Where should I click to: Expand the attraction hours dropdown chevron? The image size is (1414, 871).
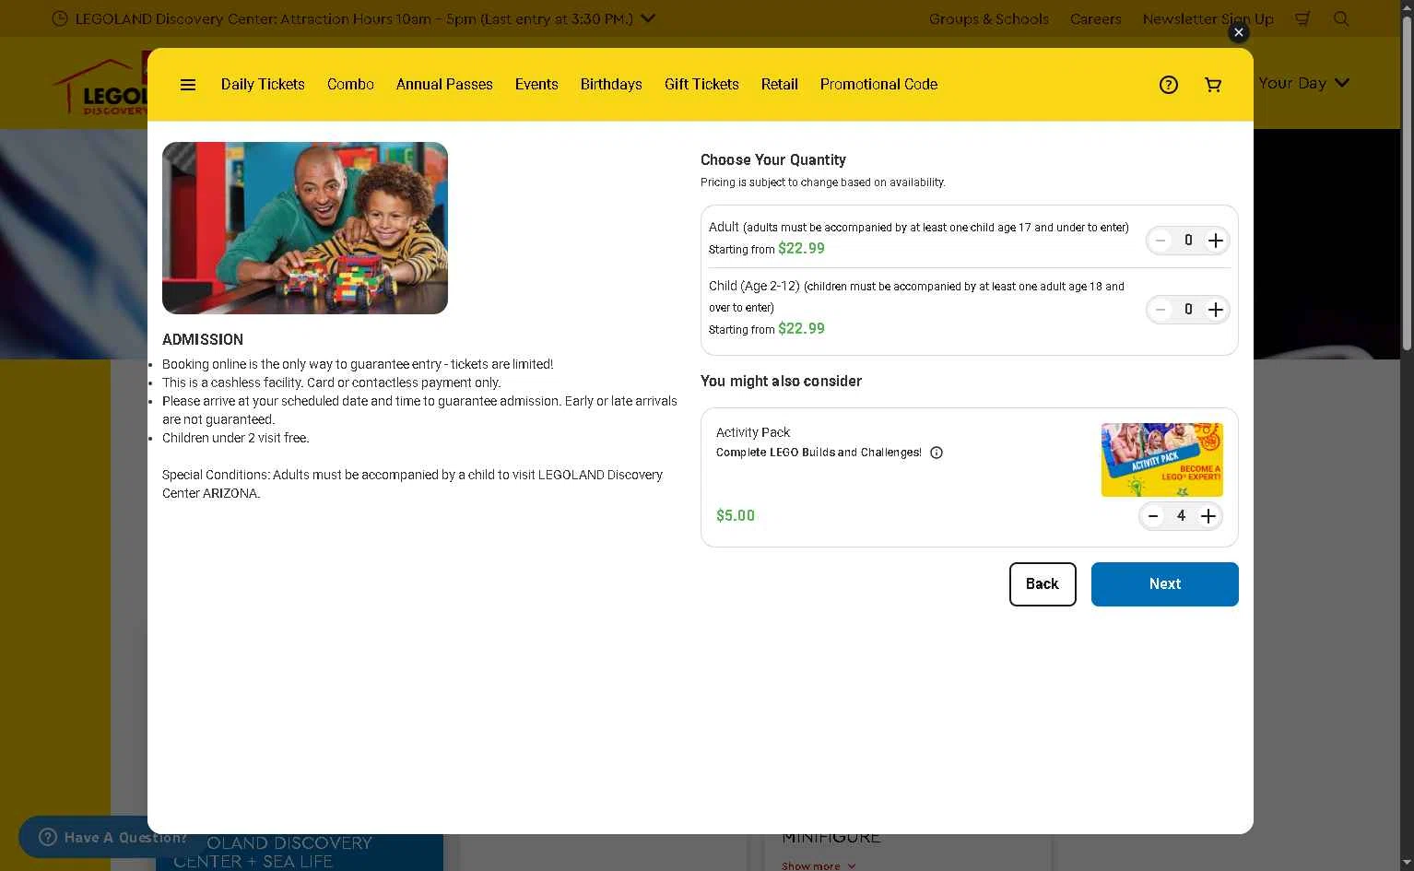(648, 18)
